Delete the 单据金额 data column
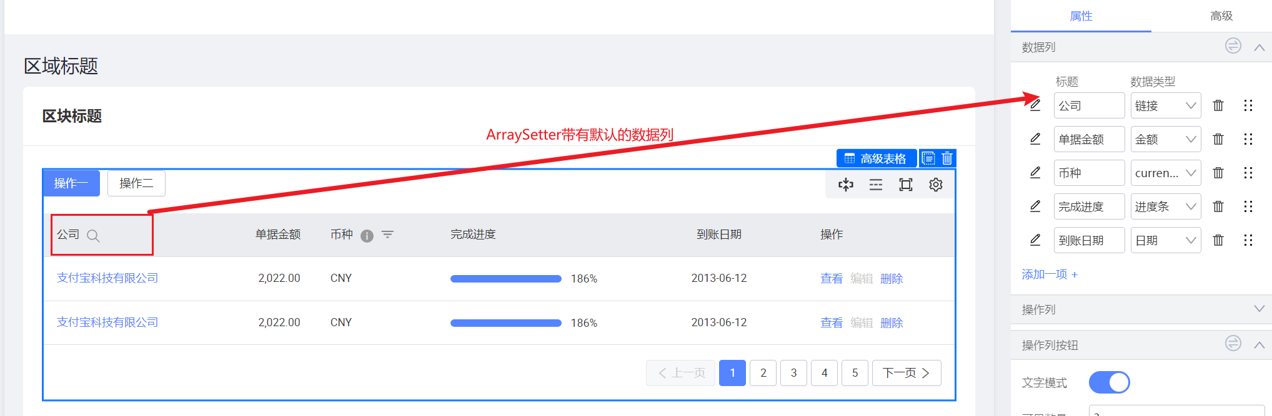This screenshot has height=416, width=1272. [x=1218, y=139]
